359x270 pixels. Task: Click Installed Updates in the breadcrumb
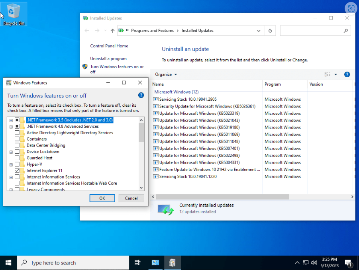(197, 31)
